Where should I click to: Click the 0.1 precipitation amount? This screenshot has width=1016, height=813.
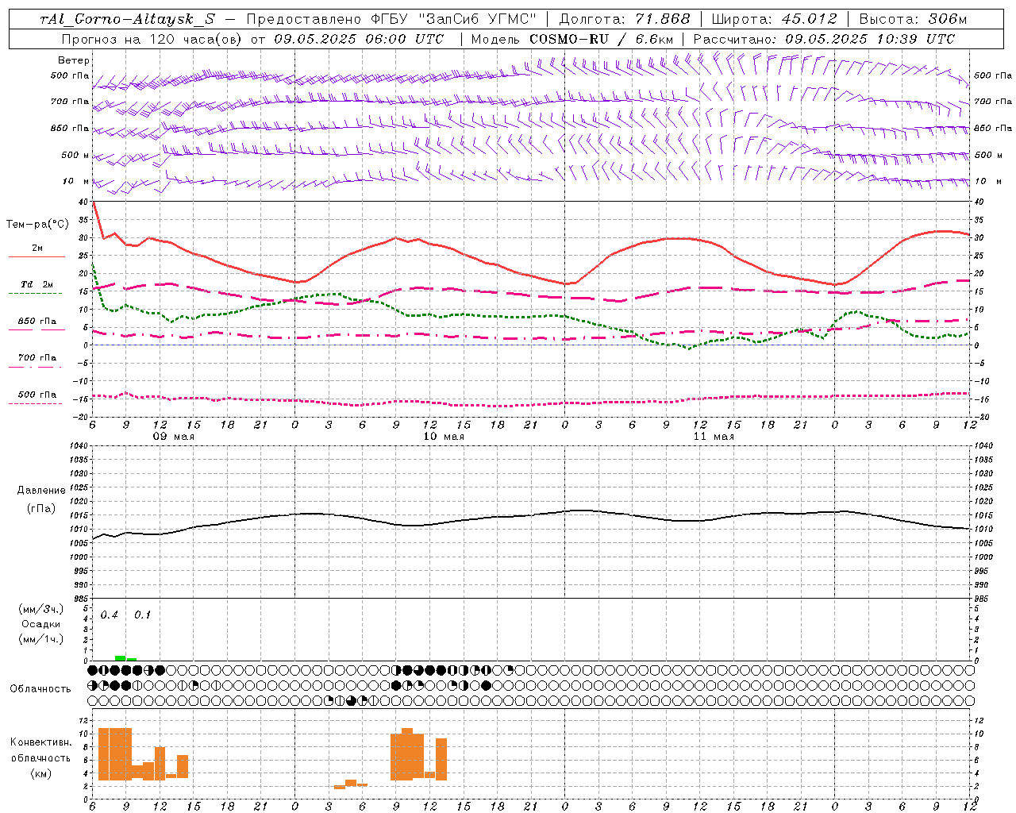click(x=142, y=615)
